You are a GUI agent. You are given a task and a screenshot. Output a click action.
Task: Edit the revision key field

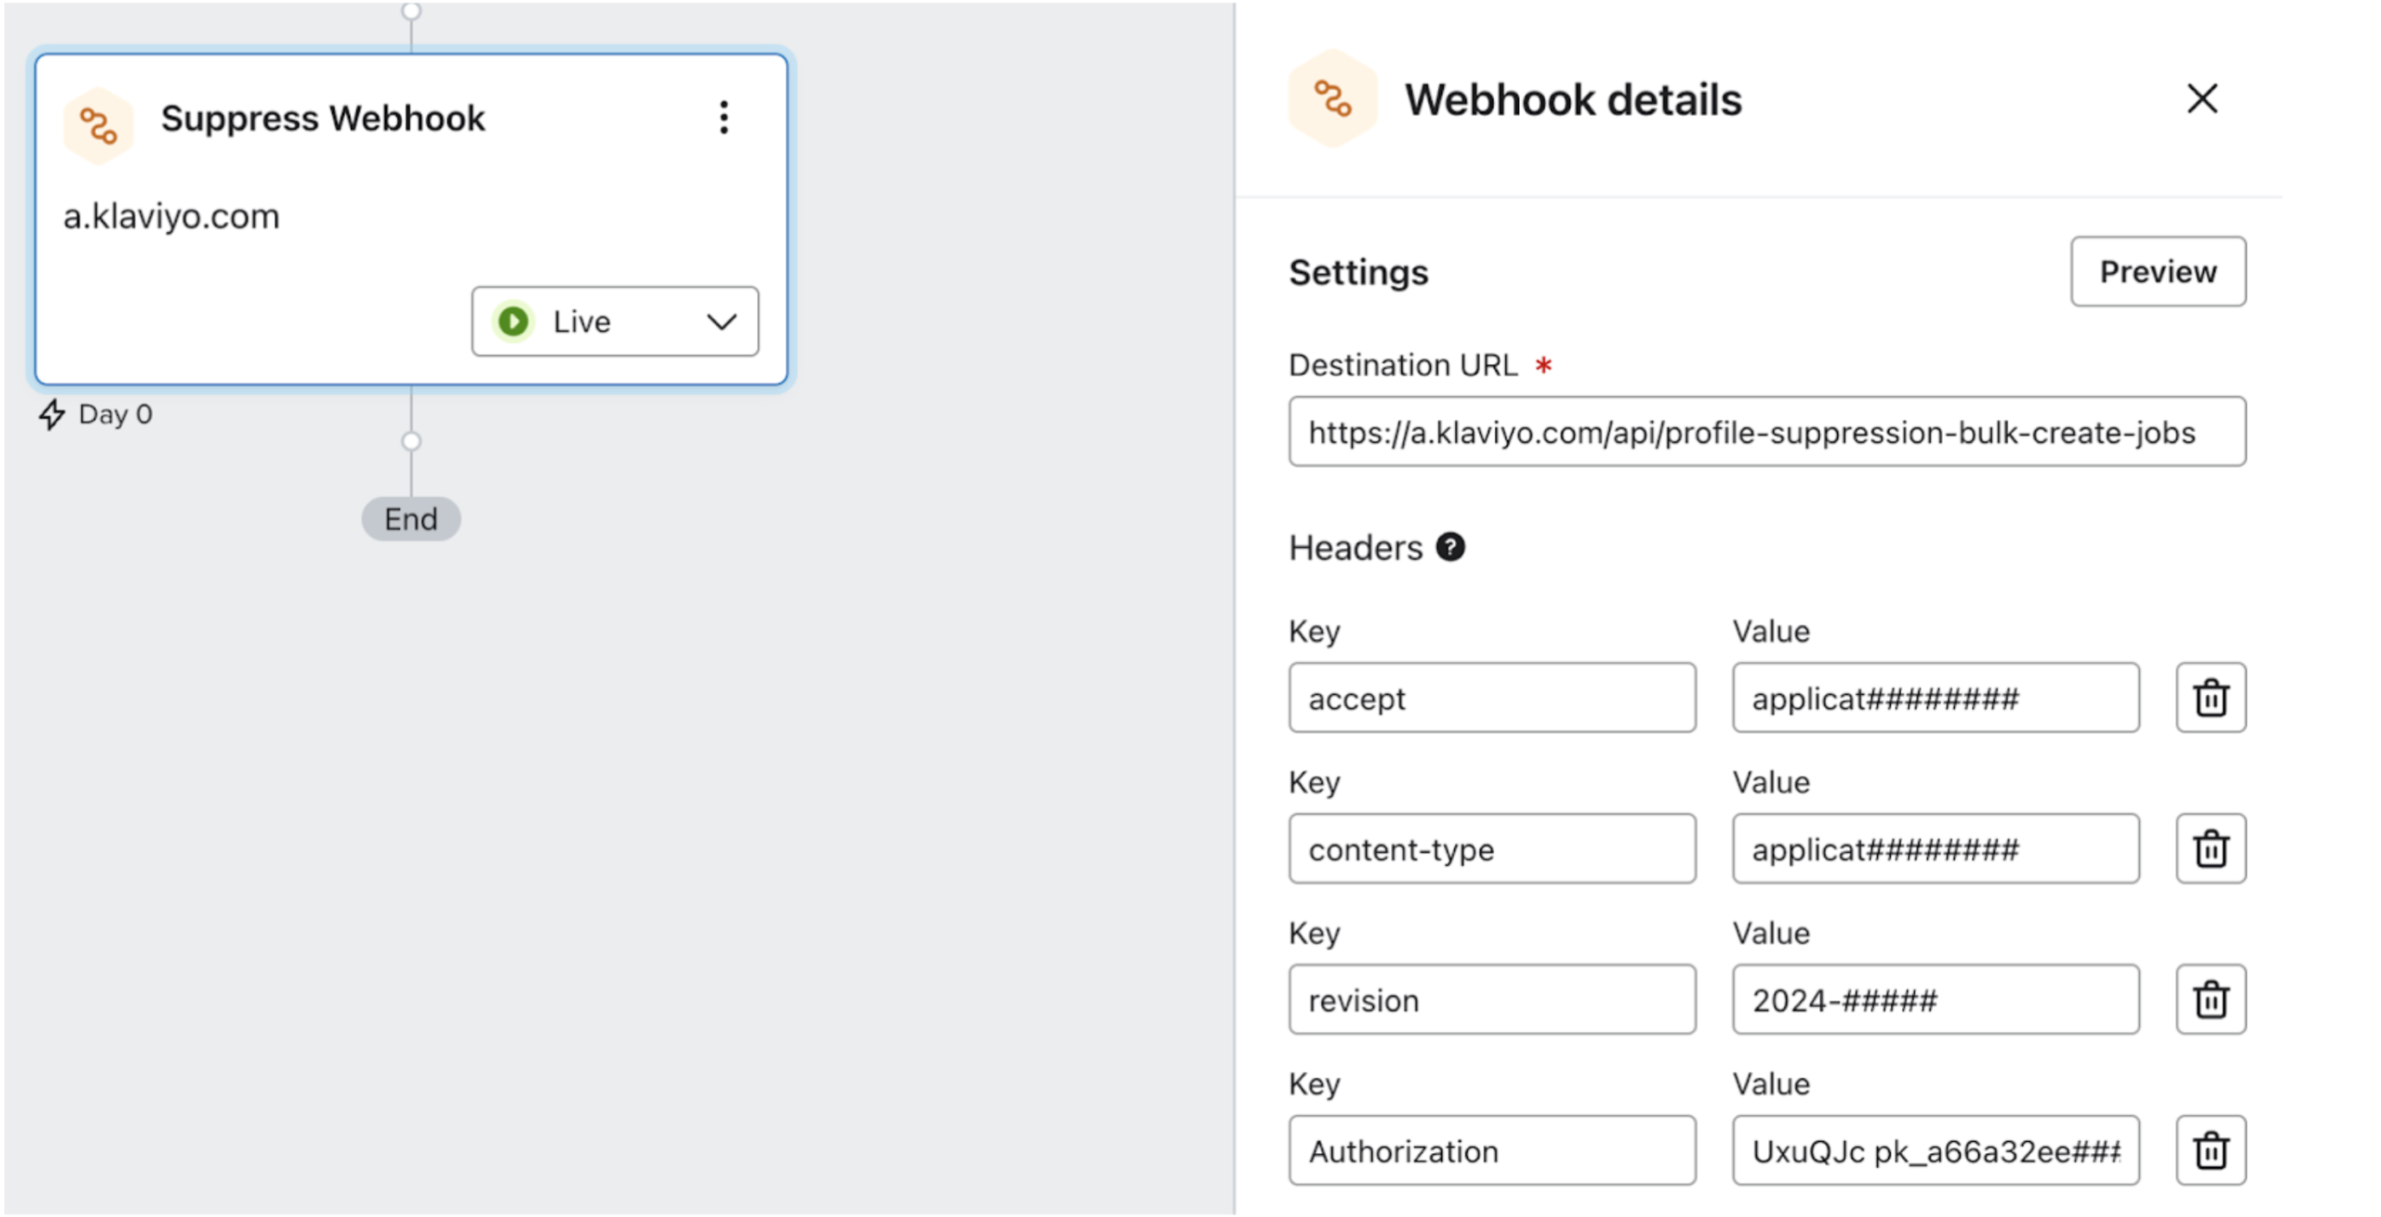1492,999
